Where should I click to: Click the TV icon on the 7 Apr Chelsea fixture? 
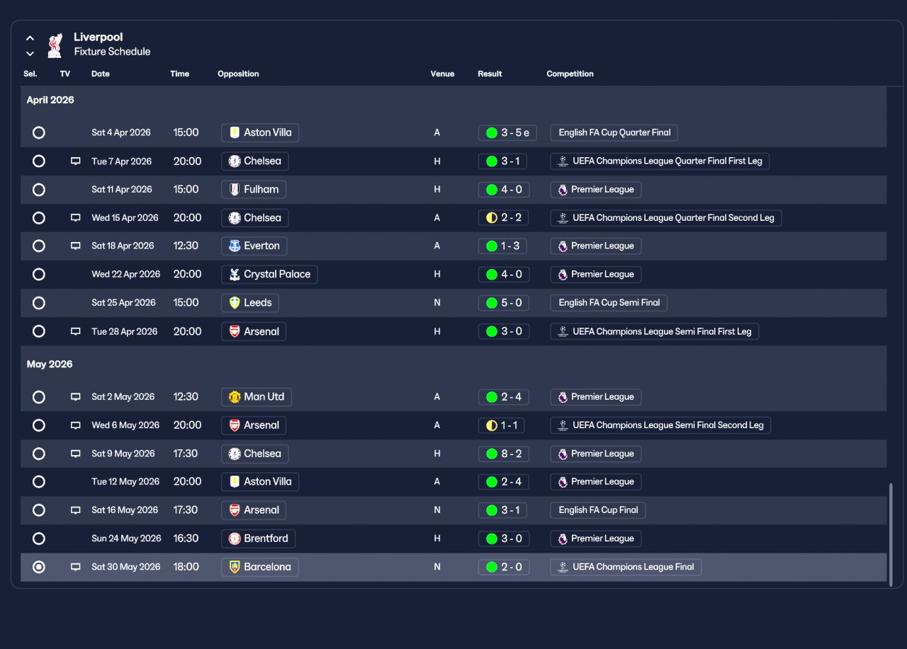(x=75, y=161)
